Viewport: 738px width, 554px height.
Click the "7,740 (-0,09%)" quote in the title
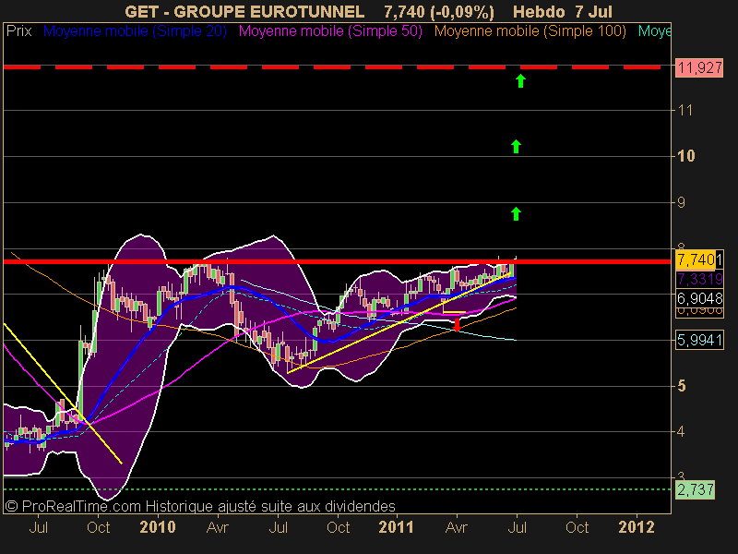[439, 12]
